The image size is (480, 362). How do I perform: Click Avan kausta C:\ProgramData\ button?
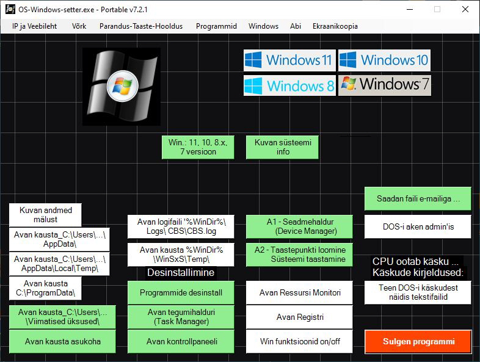coord(45,288)
